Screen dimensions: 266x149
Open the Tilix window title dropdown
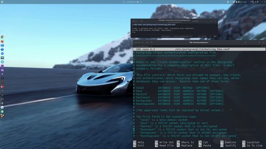click(x=199, y=42)
